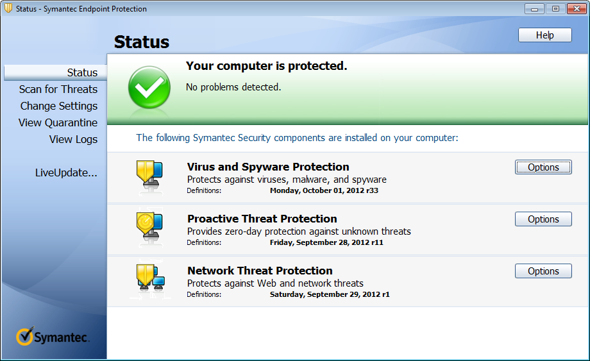
Task: Open Options for Network Threat Protection
Action: coord(543,271)
